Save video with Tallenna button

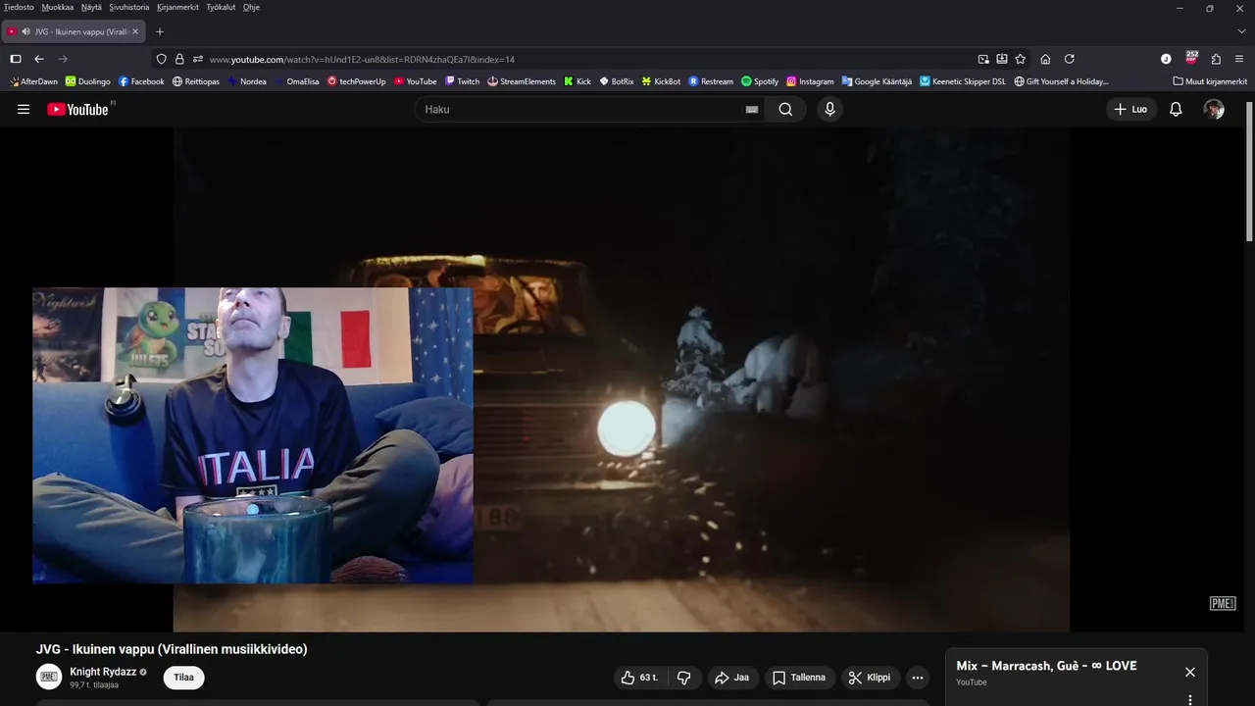[x=799, y=678]
